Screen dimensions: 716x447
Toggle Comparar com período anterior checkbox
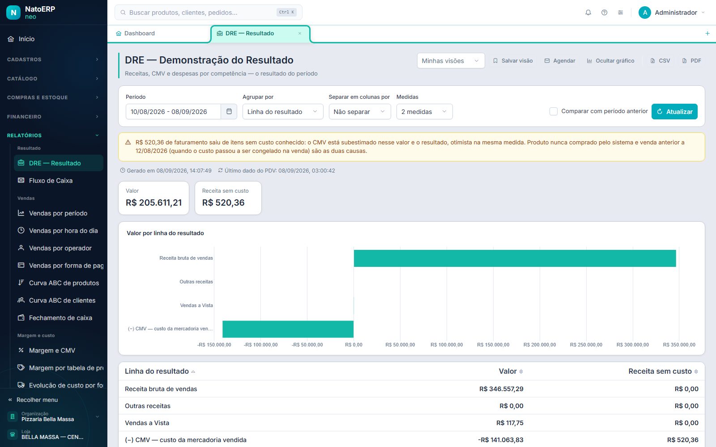[554, 111]
